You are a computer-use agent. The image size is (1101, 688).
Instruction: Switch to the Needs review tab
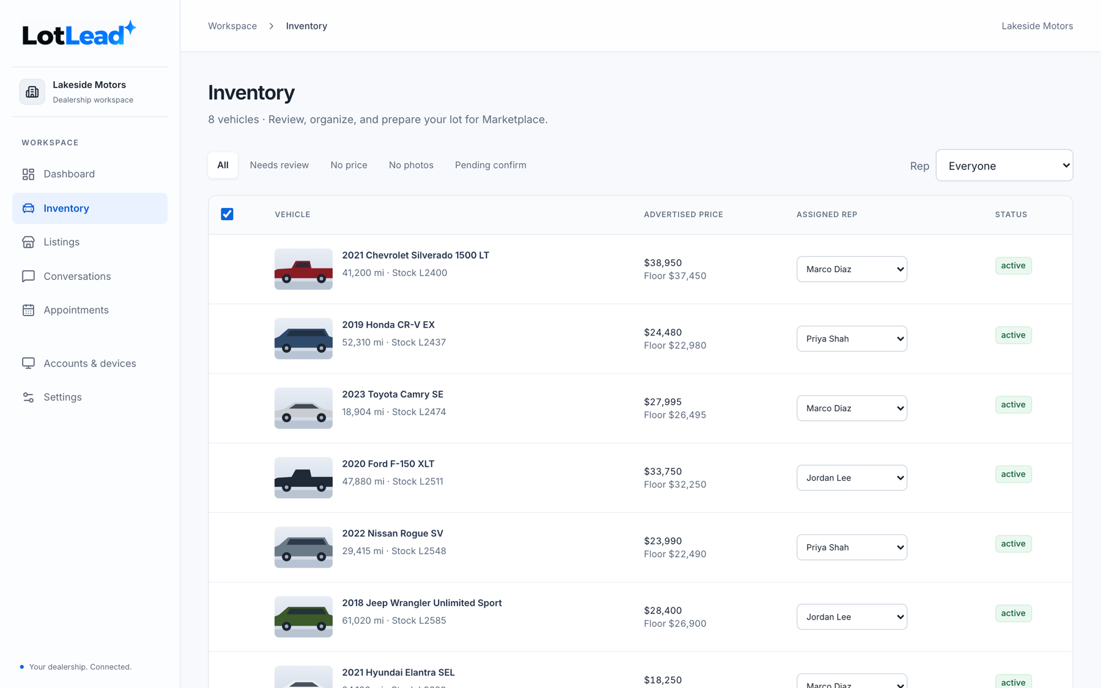(x=279, y=165)
